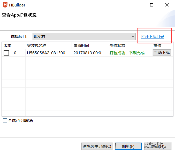Click the 安装包名称 column header
Image resolution: width=175 pixels, height=155 pixels.
click(36, 46)
